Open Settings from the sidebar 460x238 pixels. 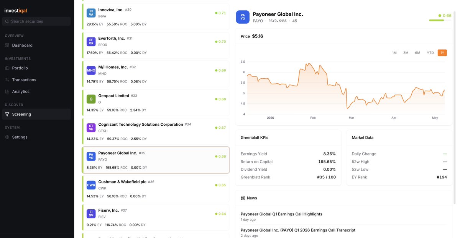tap(36, 137)
